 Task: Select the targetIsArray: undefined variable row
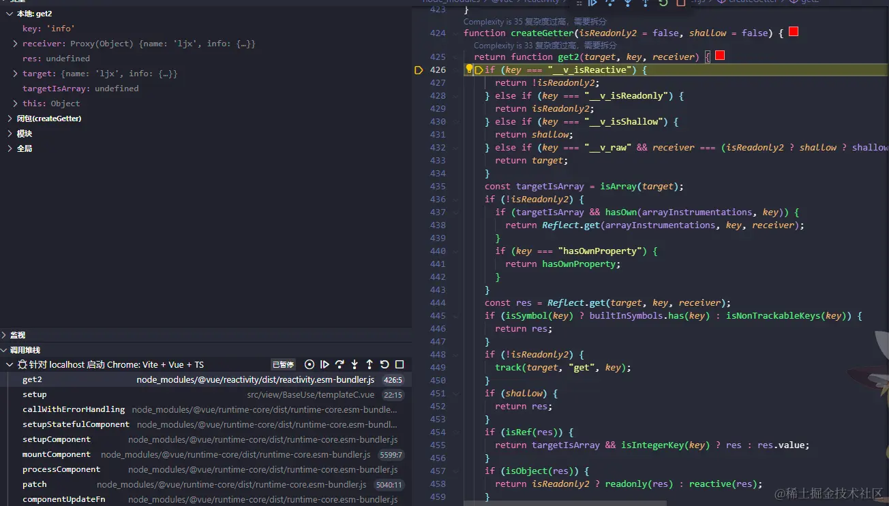206,89
